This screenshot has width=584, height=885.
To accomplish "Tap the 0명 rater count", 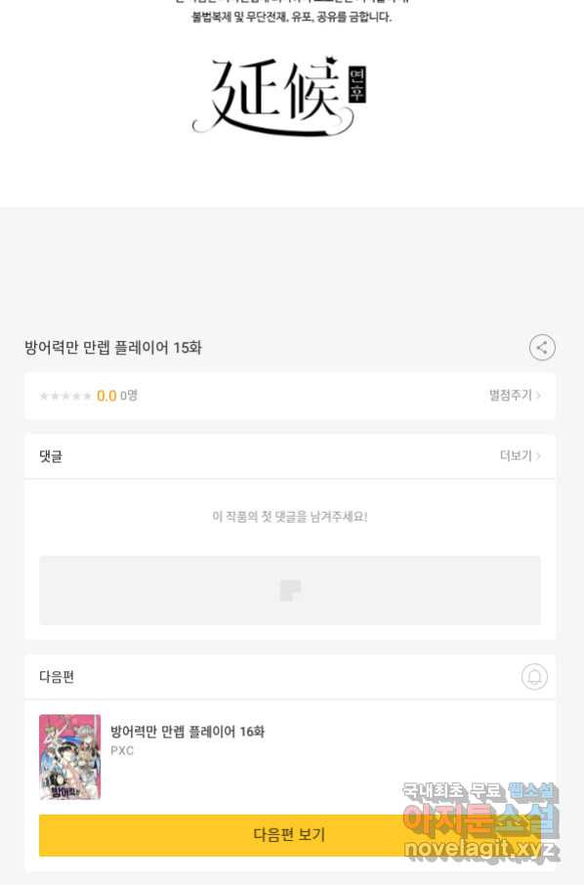I will pyautogui.click(x=129, y=396).
